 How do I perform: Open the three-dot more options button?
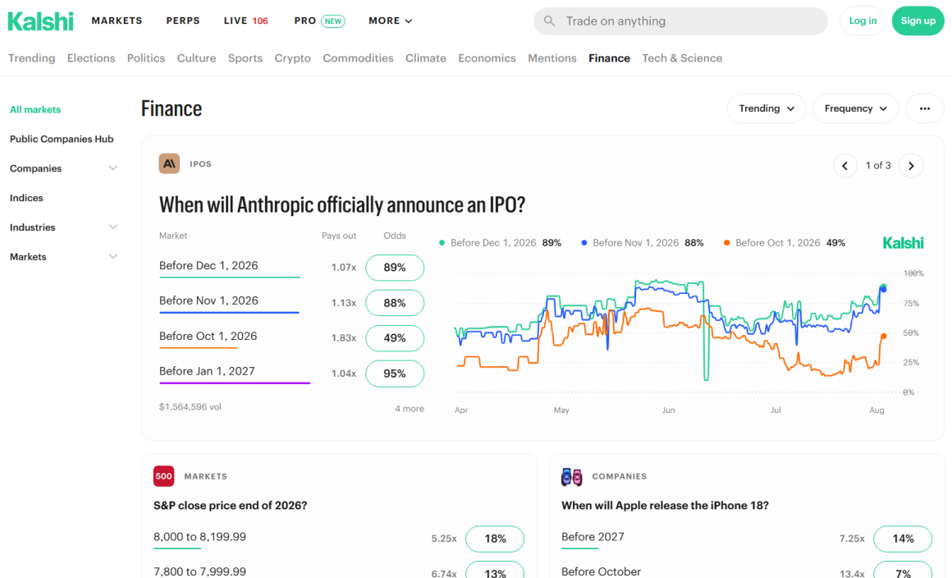[x=925, y=108]
